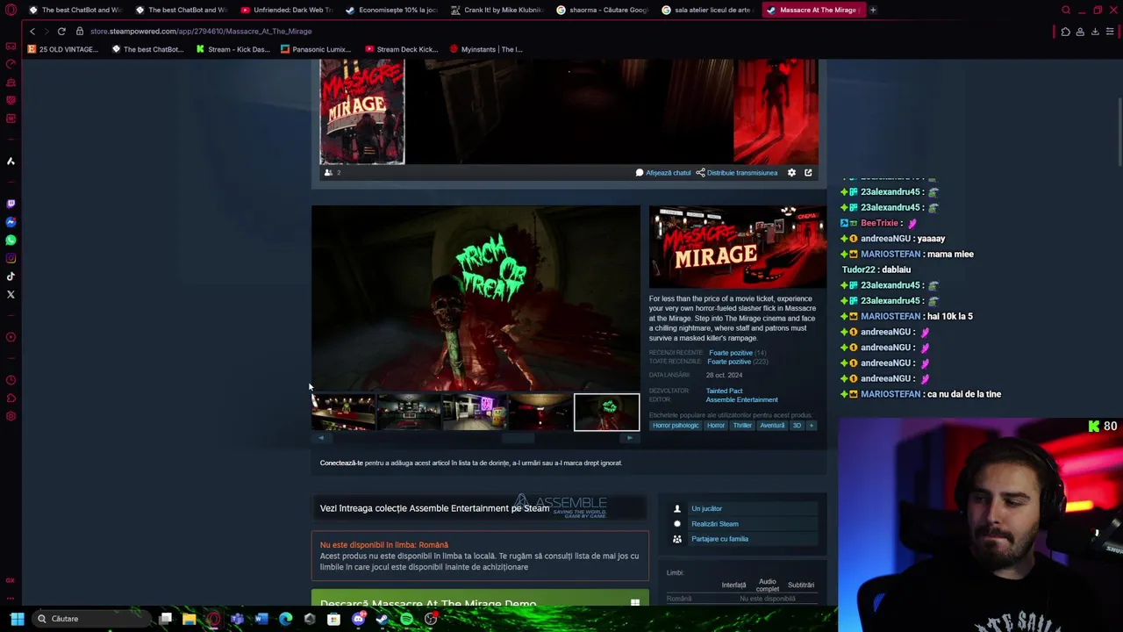Click the Massacre at the Mirage header image

tap(737, 246)
